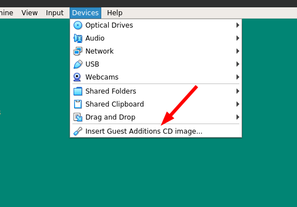Click the Guest Additions screwdriver icon
Viewport: 297px width, 207px height.
[x=78, y=131]
